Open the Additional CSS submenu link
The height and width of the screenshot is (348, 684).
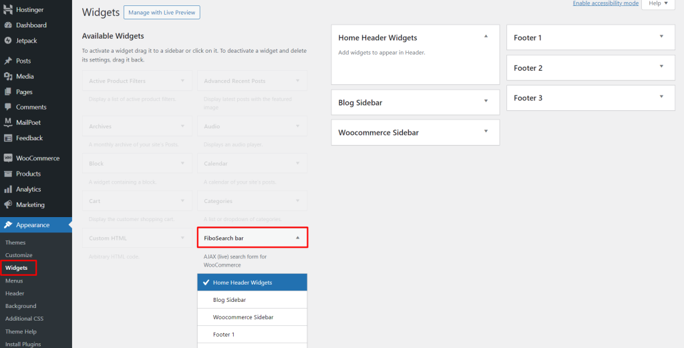tap(25, 319)
